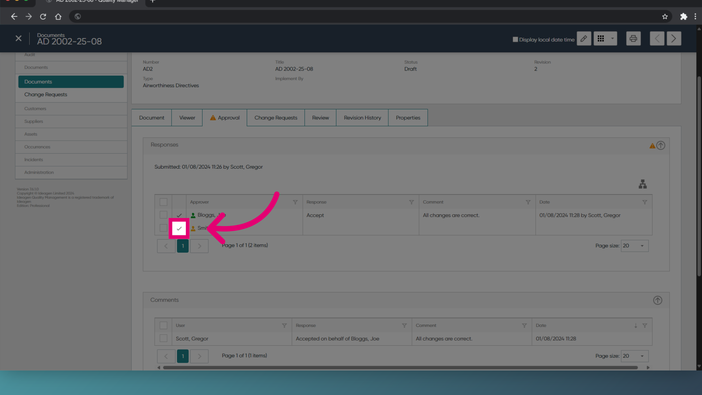
Task: Open Page size dropdown in Comments
Action: [634, 356]
